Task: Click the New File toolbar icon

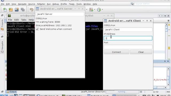Action: [x=5, y=10]
